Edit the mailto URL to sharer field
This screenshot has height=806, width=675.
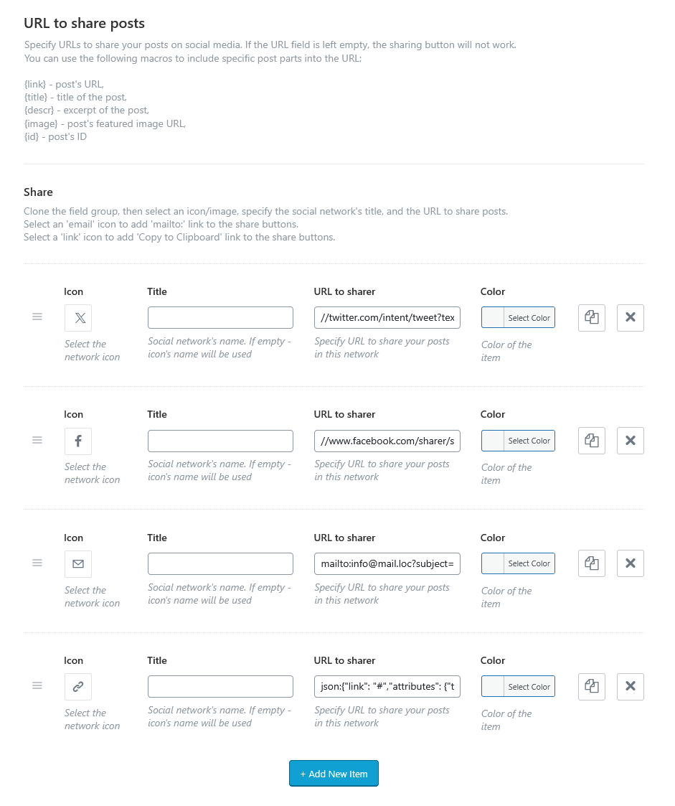tap(387, 564)
